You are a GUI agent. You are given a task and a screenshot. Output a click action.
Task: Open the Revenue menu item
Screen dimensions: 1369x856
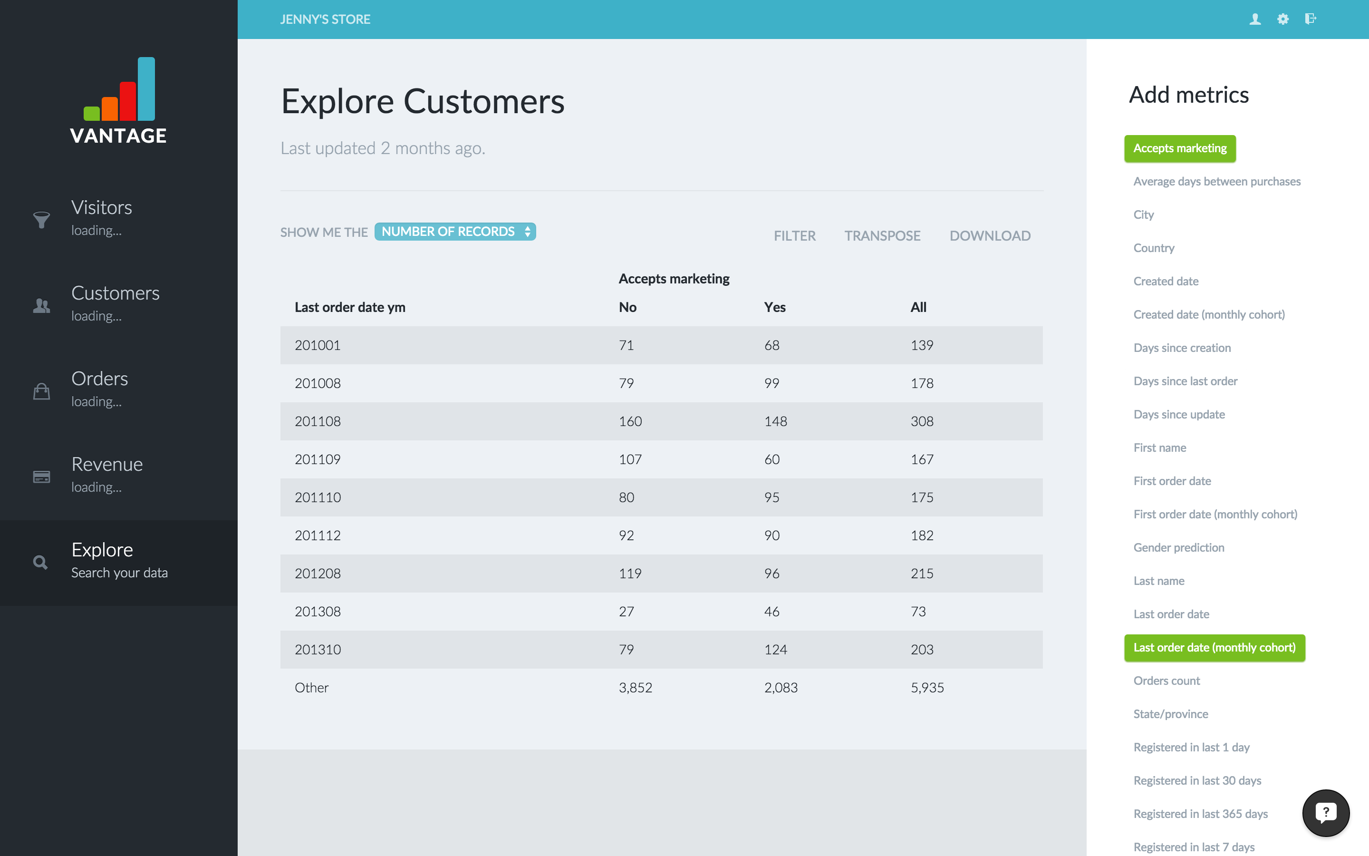click(x=107, y=464)
